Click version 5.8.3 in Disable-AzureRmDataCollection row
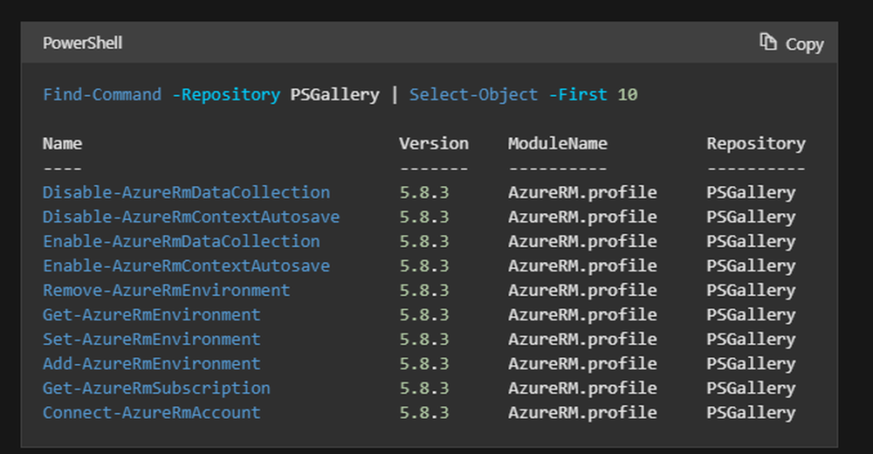This screenshot has width=873, height=454. coord(424,192)
